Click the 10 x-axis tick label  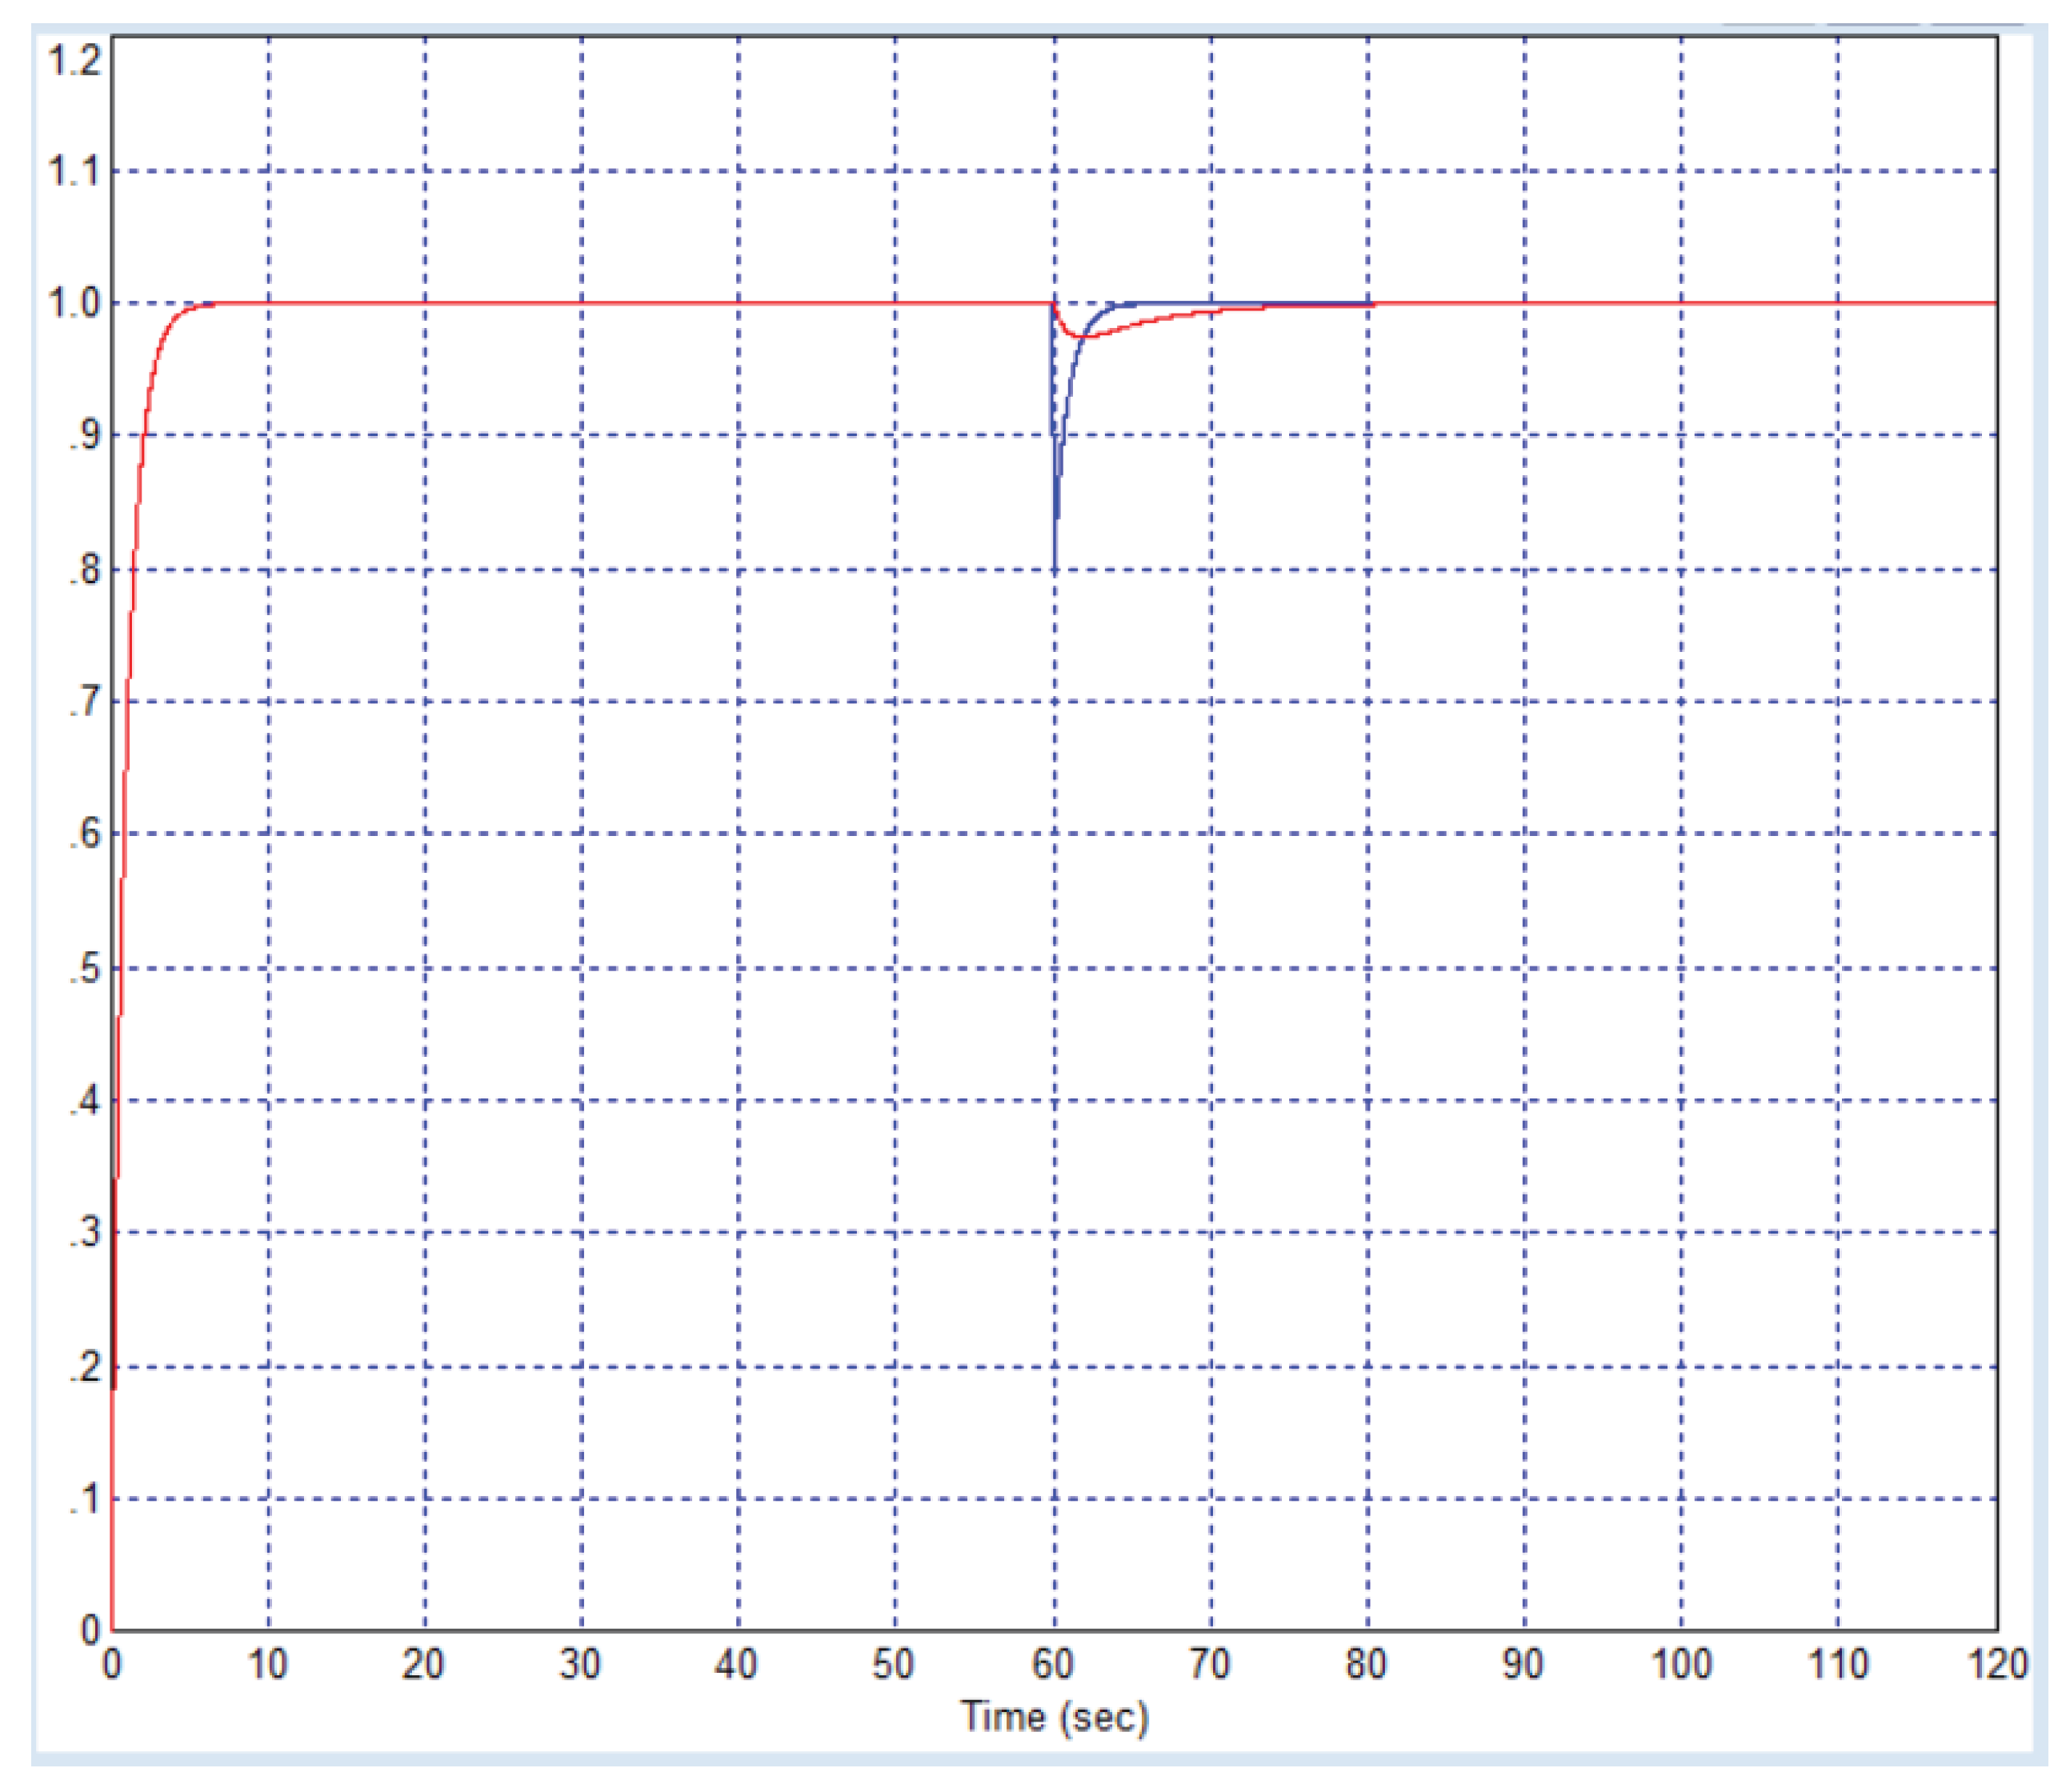[x=267, y=1664]
